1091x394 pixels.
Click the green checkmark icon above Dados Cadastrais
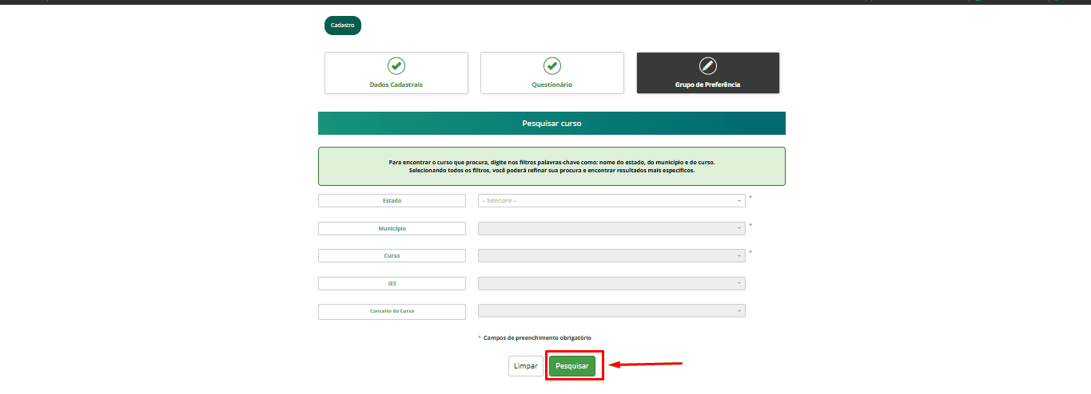pyautogui.click(x=396, y=65)
